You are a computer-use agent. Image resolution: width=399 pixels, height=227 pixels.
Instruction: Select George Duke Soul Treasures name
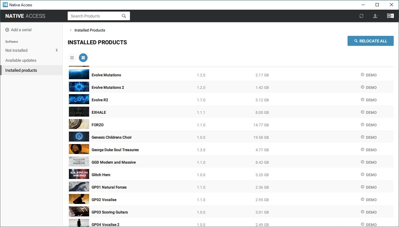[x=115, y=150]
